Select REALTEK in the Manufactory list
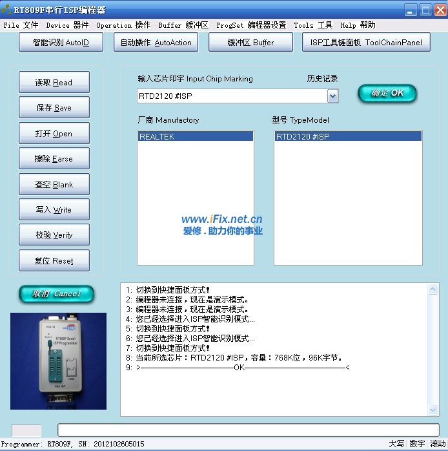The height and width of the screenshot is (451, 448). coord(195,137)
